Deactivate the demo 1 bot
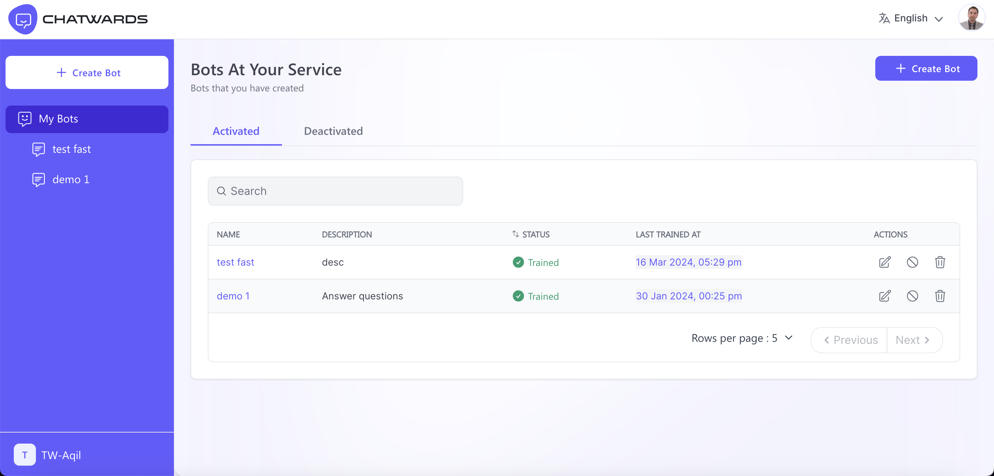The width and height of the screenshot is (994, 476). pyautogui.click(x=912, y=296)
